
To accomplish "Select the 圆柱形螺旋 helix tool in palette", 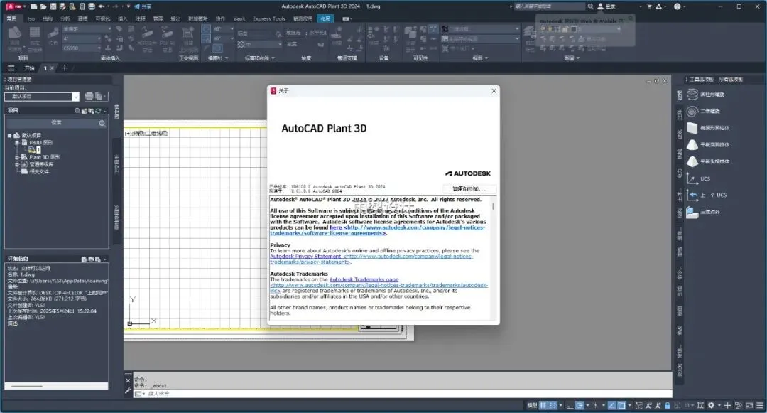I will (707, 94).
